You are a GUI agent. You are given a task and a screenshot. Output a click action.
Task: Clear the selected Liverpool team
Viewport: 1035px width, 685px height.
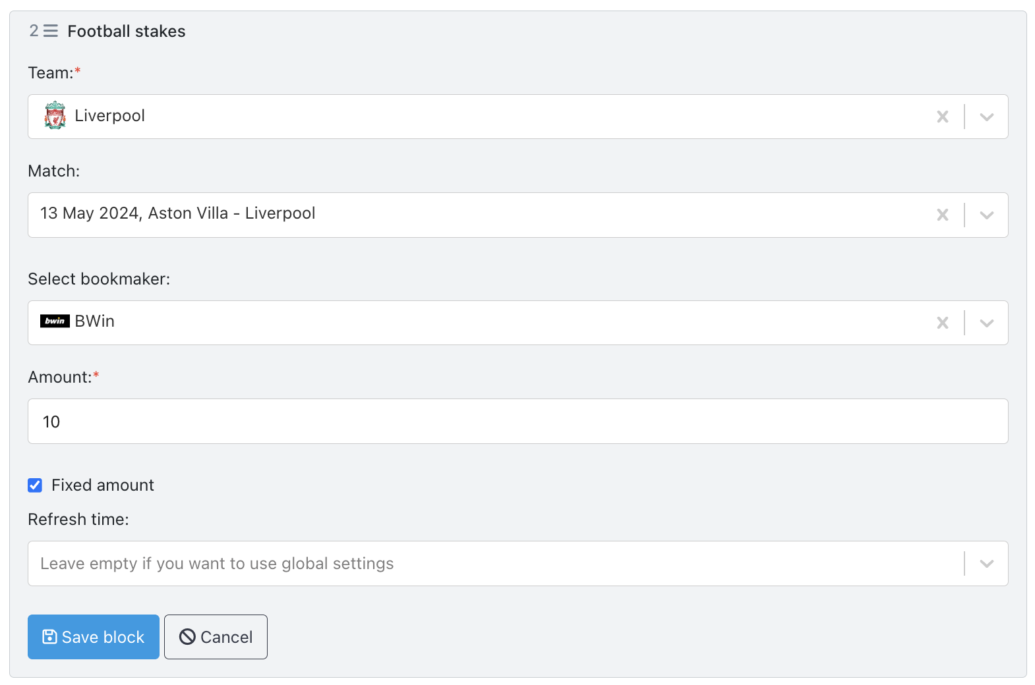[x=943, y=117]
